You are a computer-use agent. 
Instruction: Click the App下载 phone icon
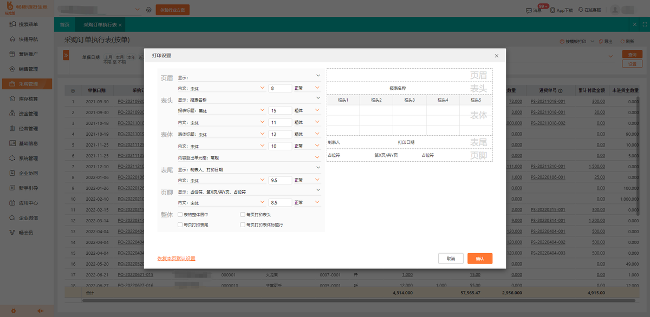tap(552, 10)
